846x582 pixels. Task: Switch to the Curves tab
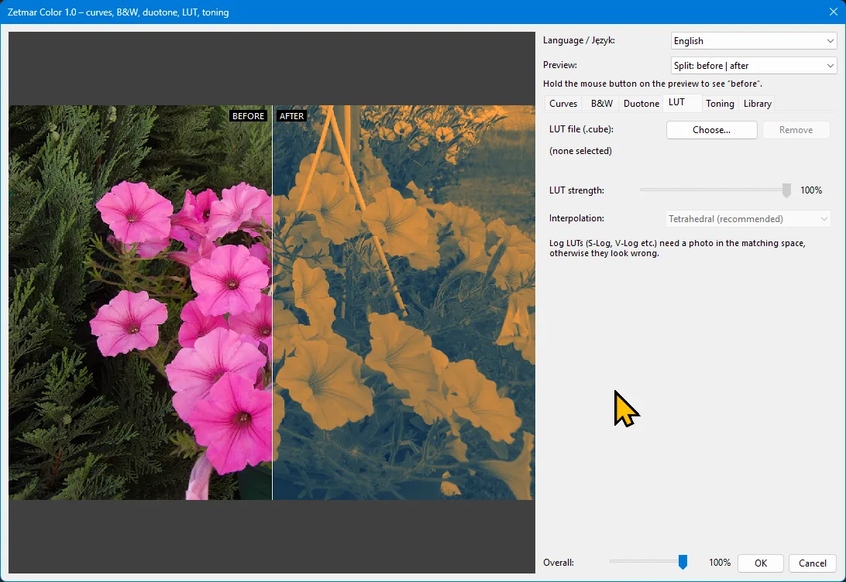(x=562, y=104)
